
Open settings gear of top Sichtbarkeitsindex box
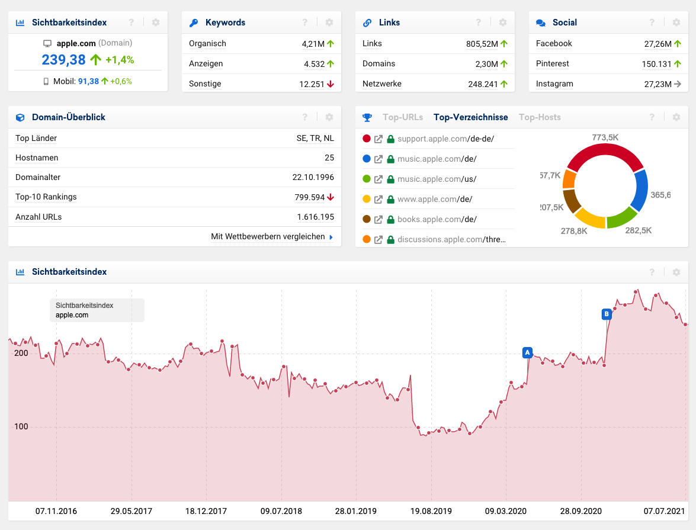[155, 22]
